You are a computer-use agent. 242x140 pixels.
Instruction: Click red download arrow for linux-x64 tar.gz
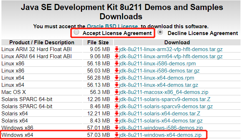coord(117,85)
